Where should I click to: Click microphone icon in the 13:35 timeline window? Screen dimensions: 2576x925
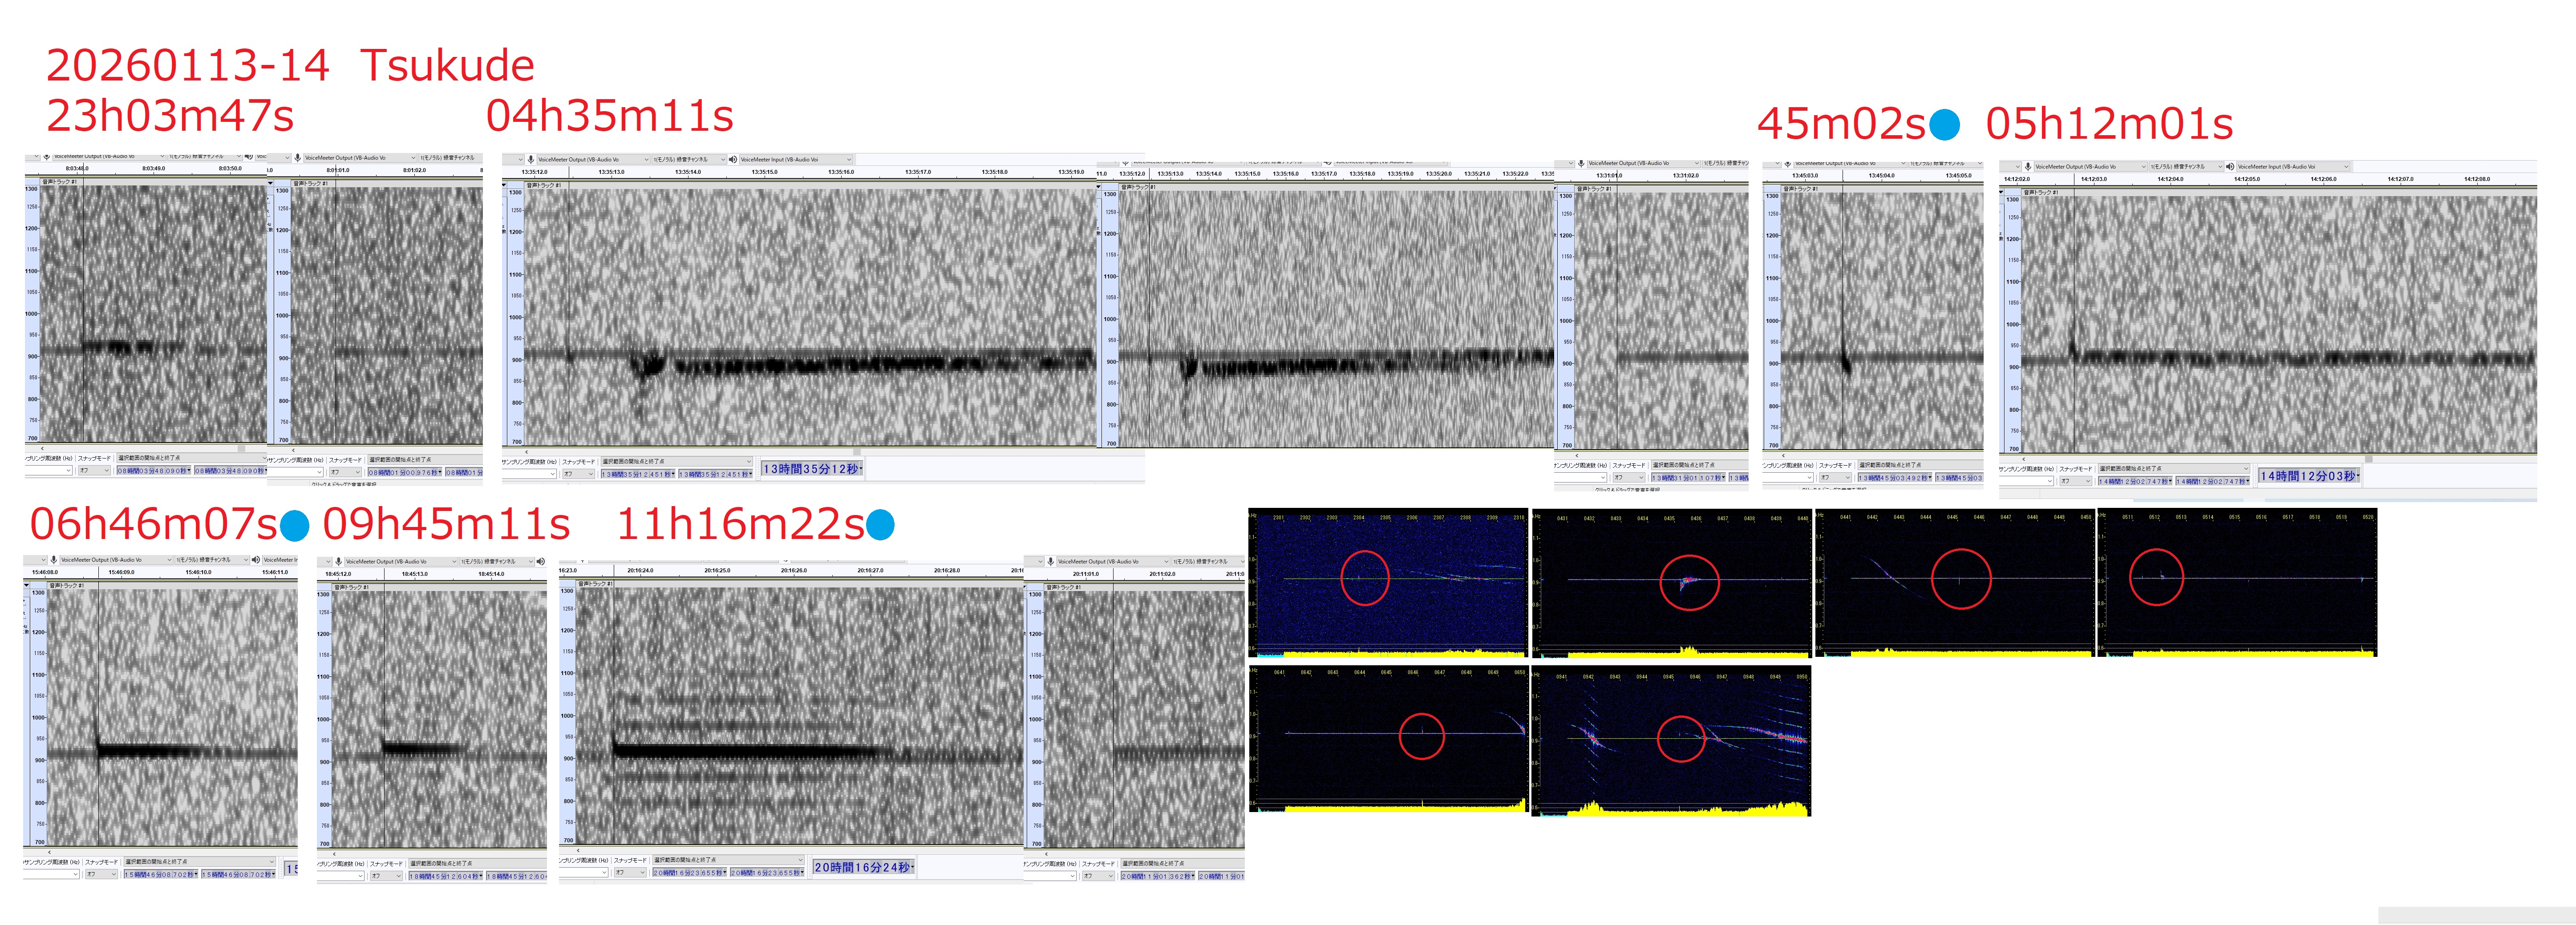(x=531, y=160)
